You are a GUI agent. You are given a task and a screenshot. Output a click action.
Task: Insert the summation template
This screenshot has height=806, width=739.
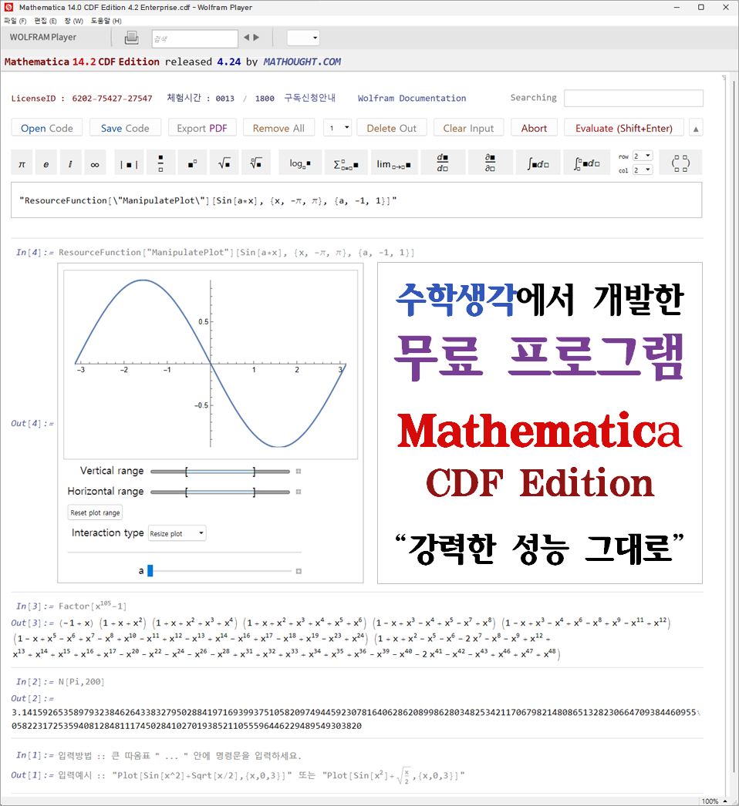[348, 163]
